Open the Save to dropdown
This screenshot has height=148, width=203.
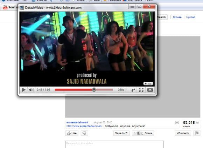(121, 133)
